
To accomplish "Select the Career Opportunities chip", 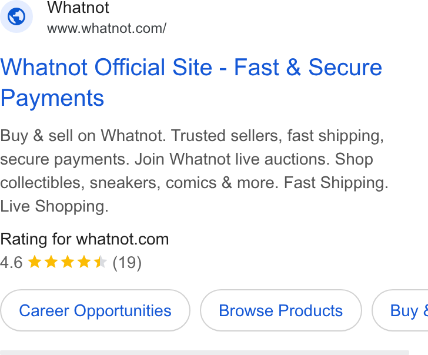I will click(x=95, y=310).
